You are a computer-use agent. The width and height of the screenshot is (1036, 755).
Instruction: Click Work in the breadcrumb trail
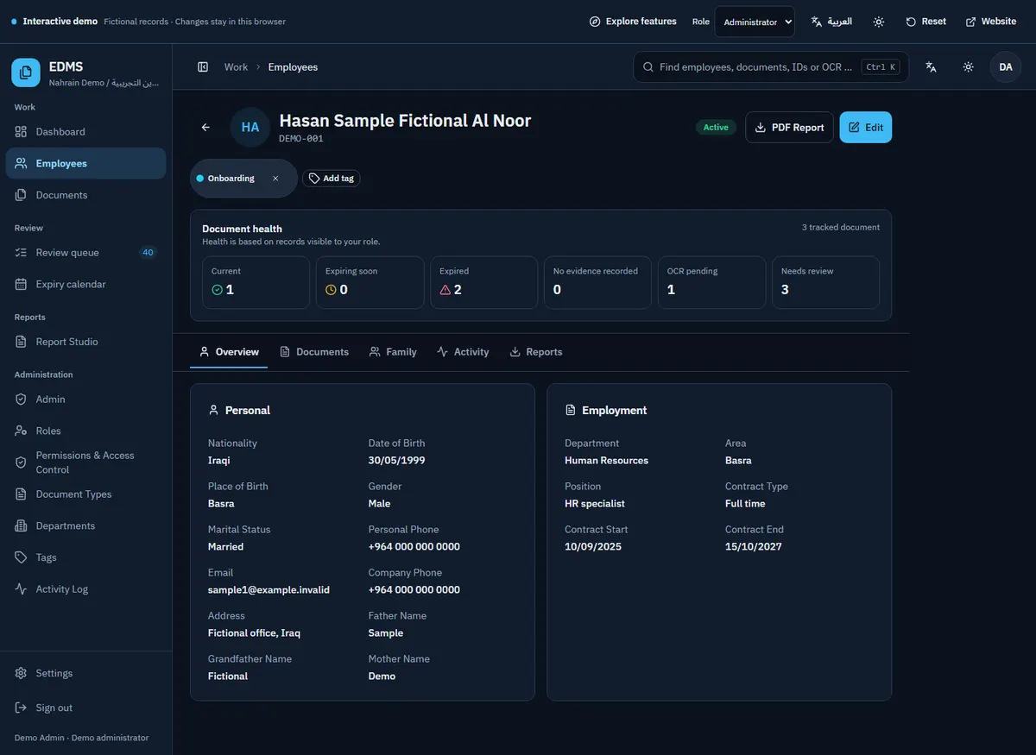pyautogui.click(x=236, y=67)
